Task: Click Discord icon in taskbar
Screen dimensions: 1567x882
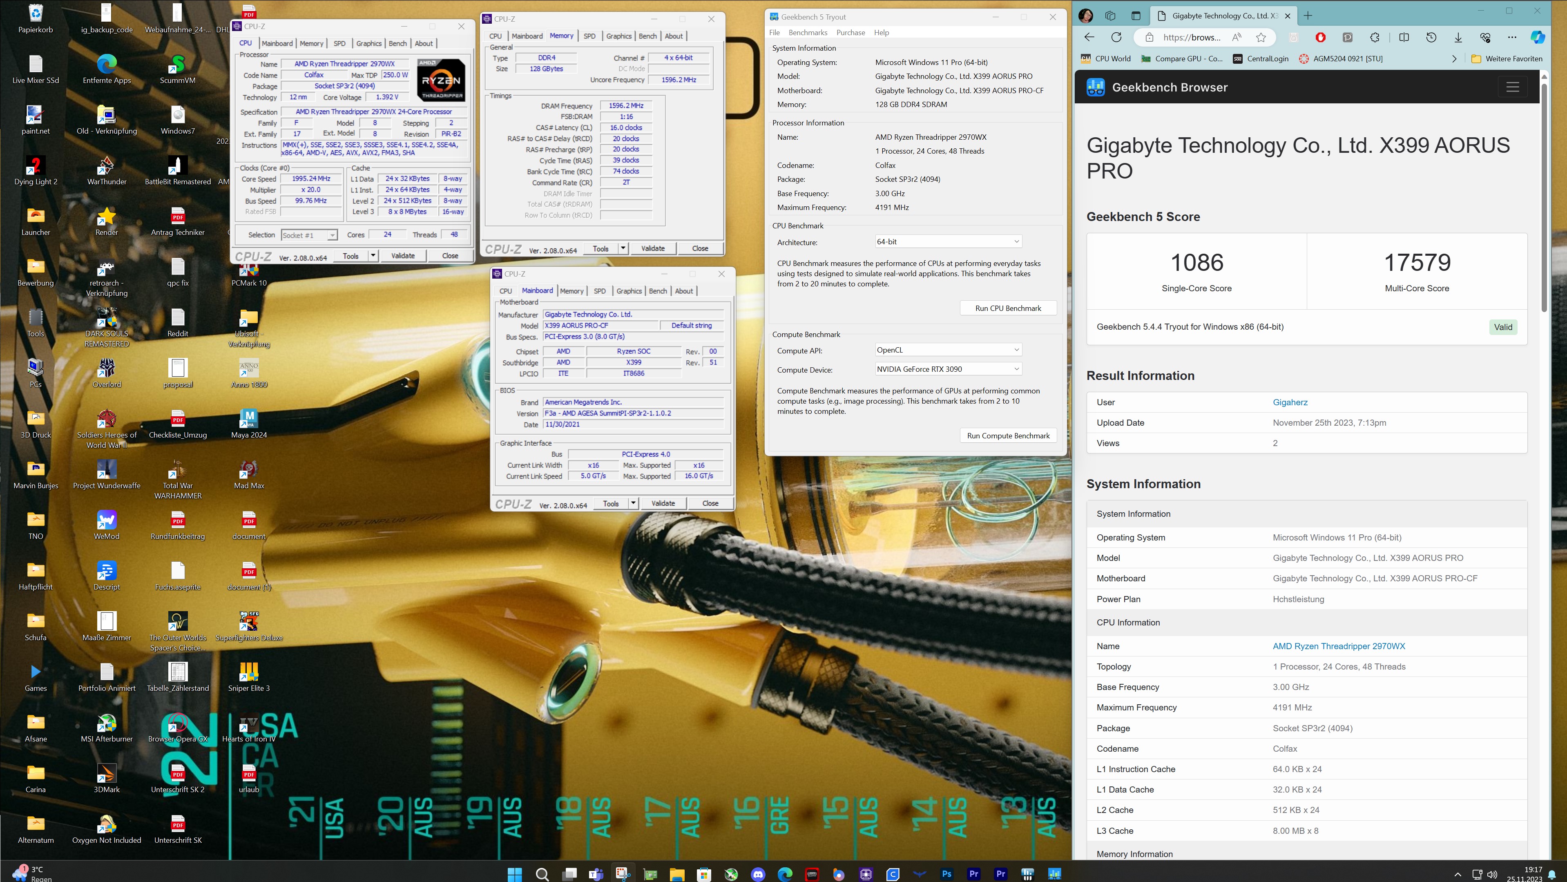Action: (x=758, y=874)
